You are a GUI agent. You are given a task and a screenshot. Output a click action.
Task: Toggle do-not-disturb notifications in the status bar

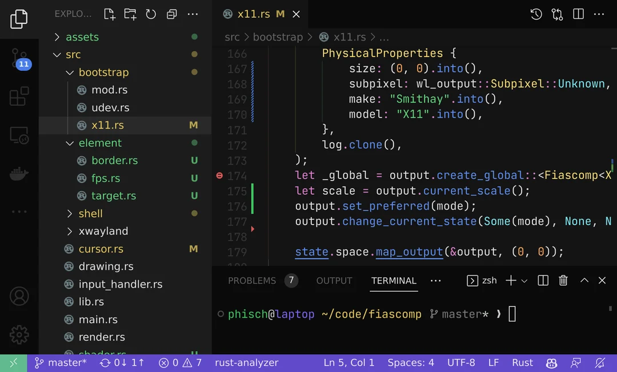[600, 363]
